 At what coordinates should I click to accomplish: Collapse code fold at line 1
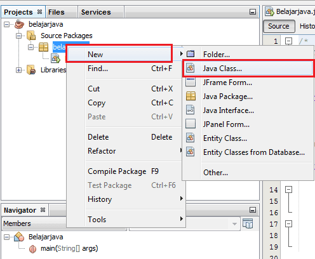[x=288, y=41]
